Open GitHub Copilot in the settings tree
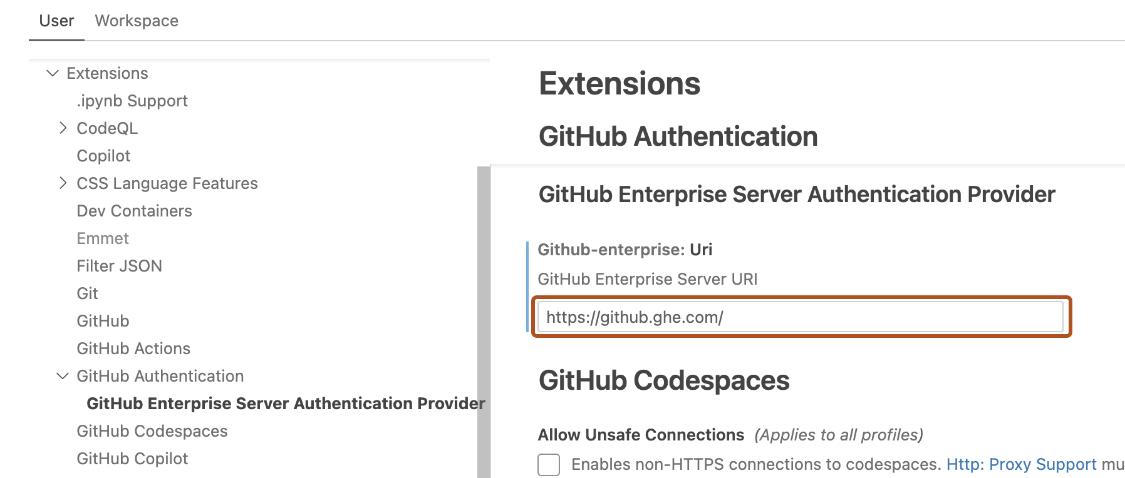Screen dimensions: 1125x478 coord(132,459)
